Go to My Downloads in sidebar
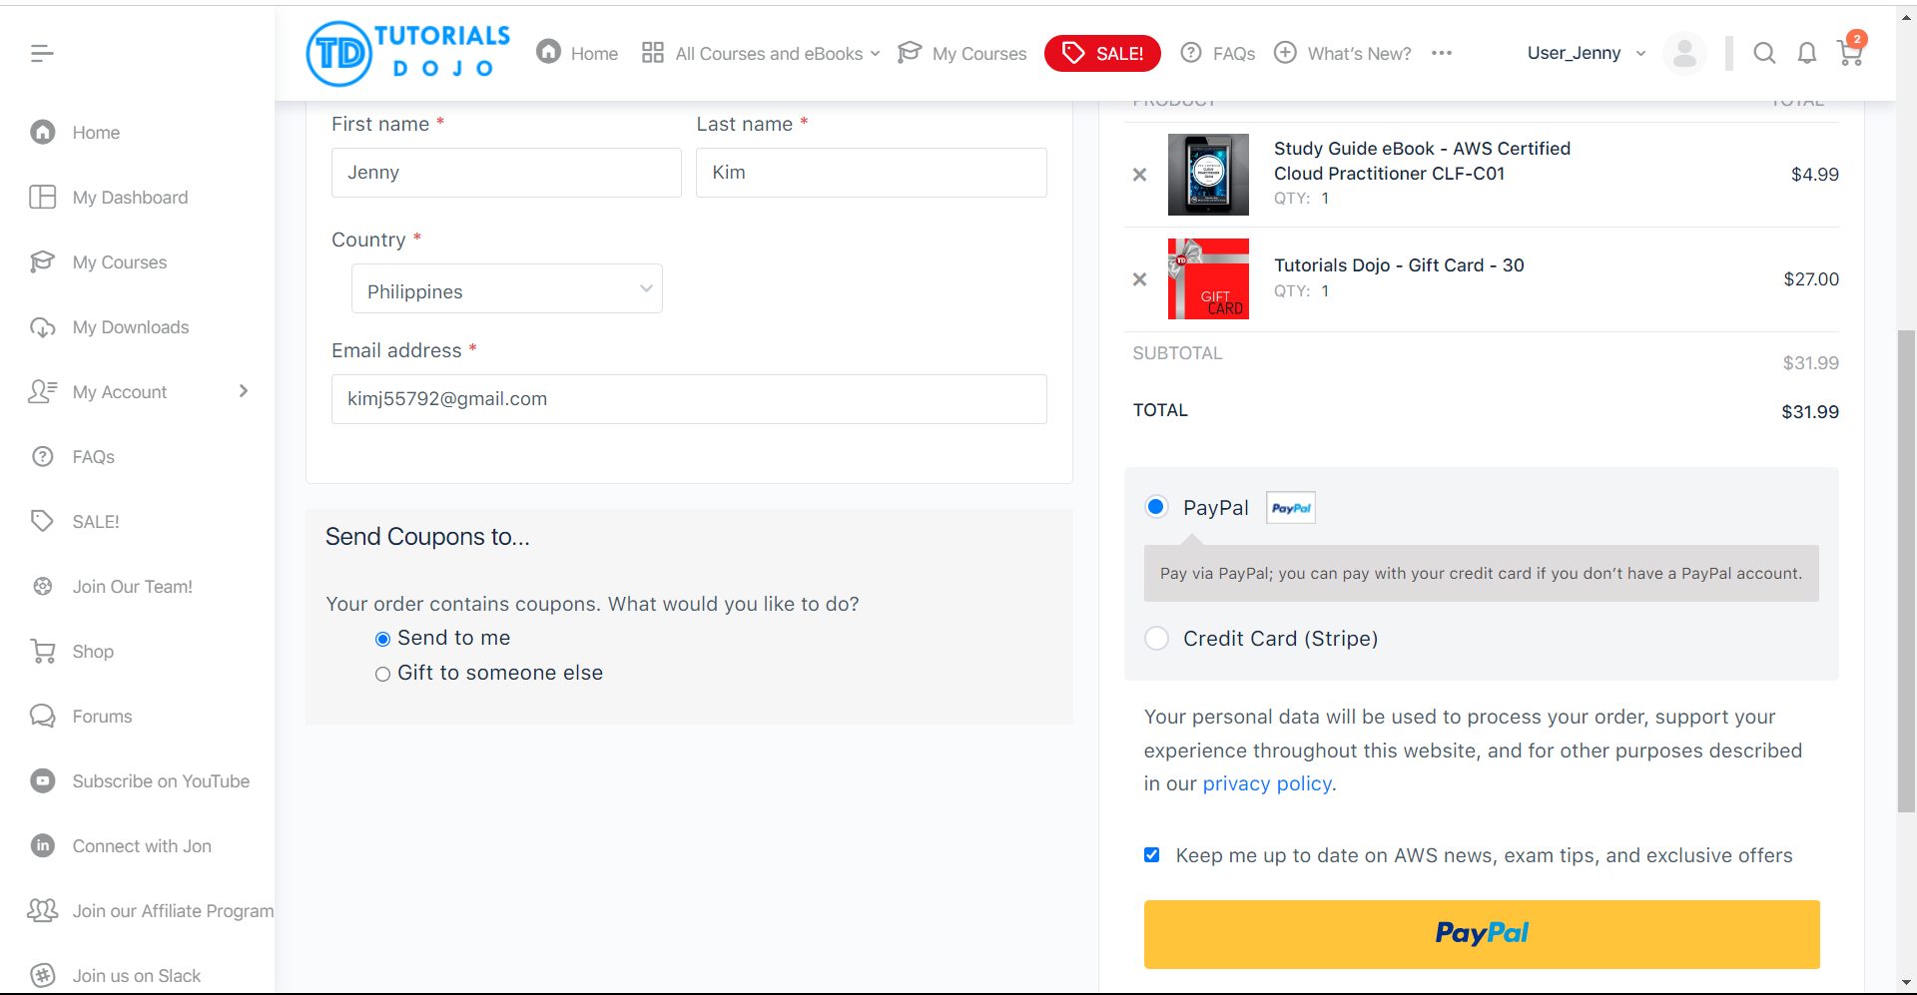Image resolution: width=1917 pixels, height=995 pixels. point(130,327)
